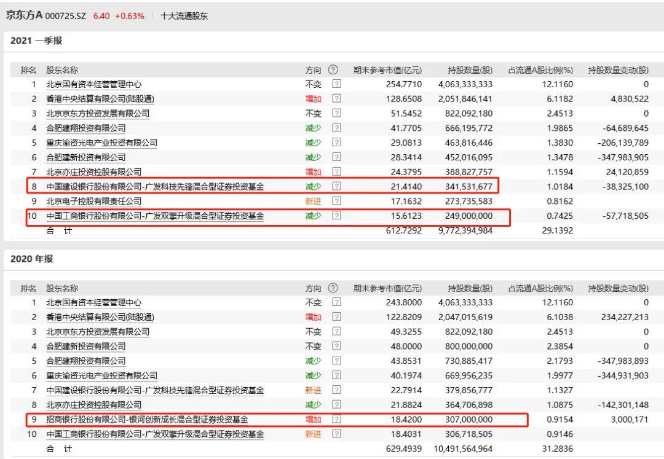Click 占流通A股比例(%) header in 2021 table
The image size is (664, 459).
[540, 70]
